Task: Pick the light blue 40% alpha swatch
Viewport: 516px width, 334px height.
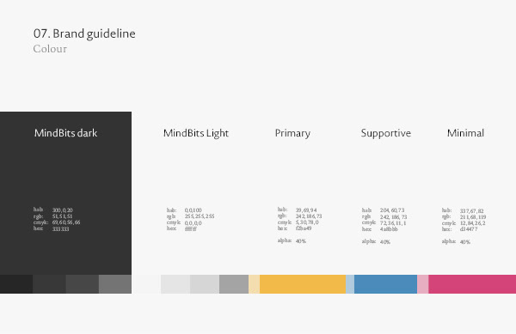Action: [350, 284]
